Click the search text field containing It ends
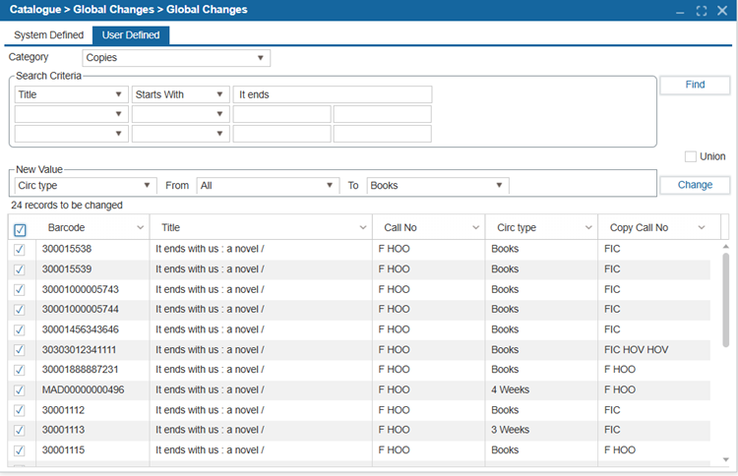This screenshot has height=476, width=738. point(333,94)
